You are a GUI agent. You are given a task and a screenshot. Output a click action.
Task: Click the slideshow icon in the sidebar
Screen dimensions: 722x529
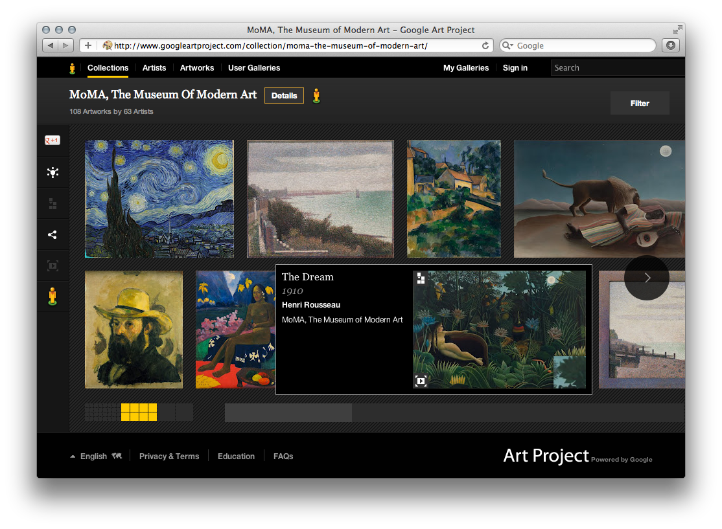[x=52, y=265]
